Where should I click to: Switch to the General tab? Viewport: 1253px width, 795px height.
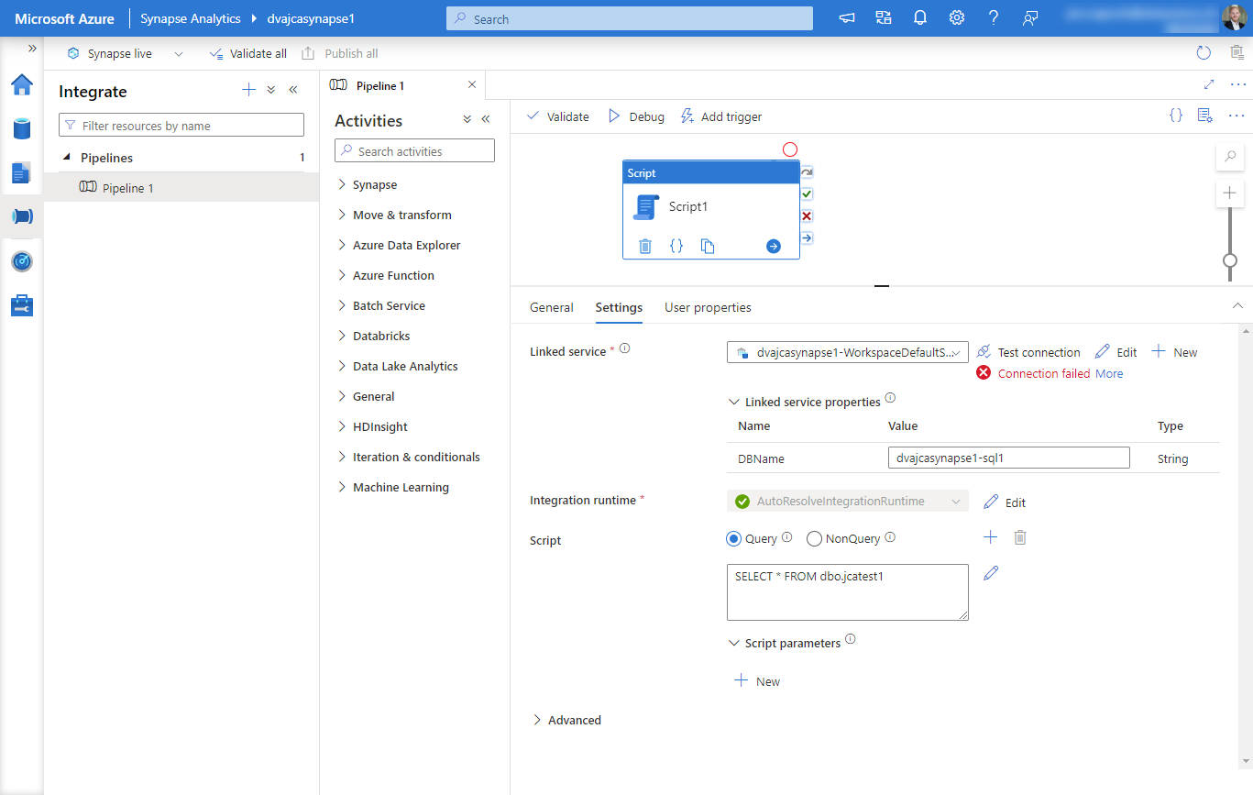552,307
